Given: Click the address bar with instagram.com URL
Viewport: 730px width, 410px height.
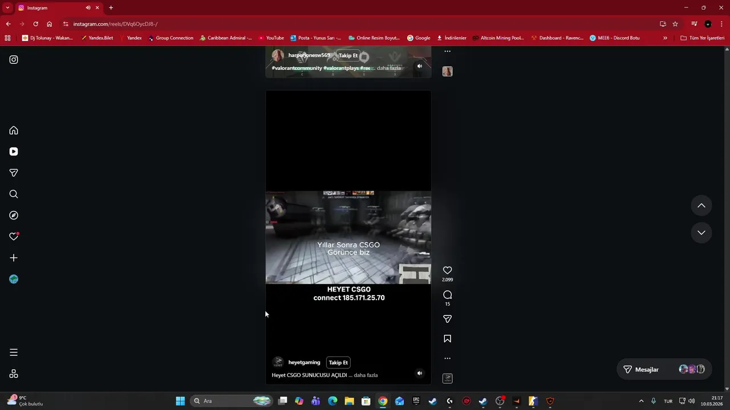Looking at the screenshot, I should [x=359, y=24].
